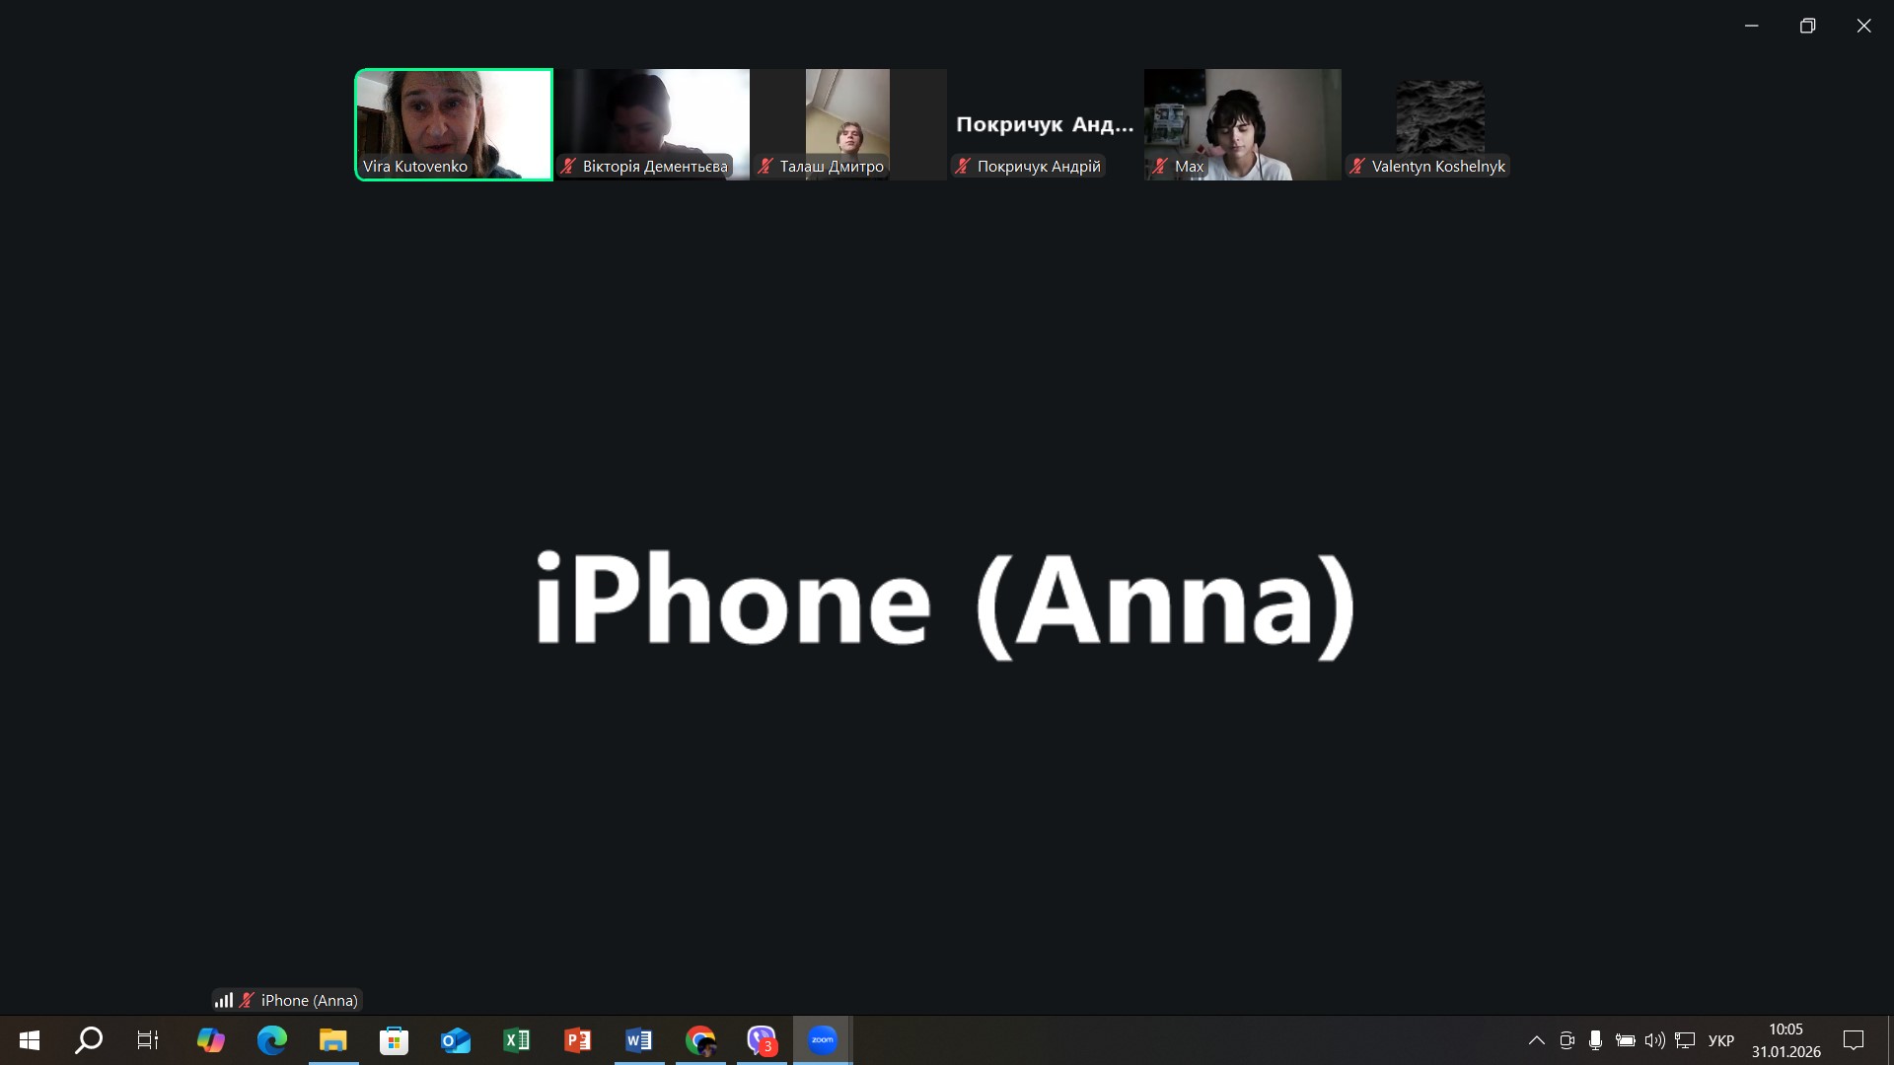Select Max's video thumbnail
The width and height of the screenshot is (1894, 1065).
pyautogui.click(x=1242, y=124)
